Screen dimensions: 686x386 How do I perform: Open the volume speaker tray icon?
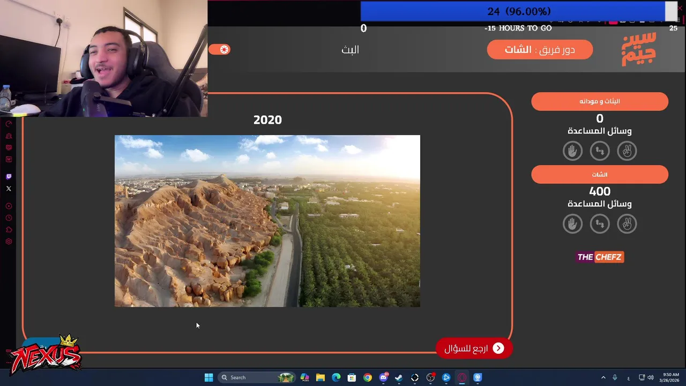point(651,377)
